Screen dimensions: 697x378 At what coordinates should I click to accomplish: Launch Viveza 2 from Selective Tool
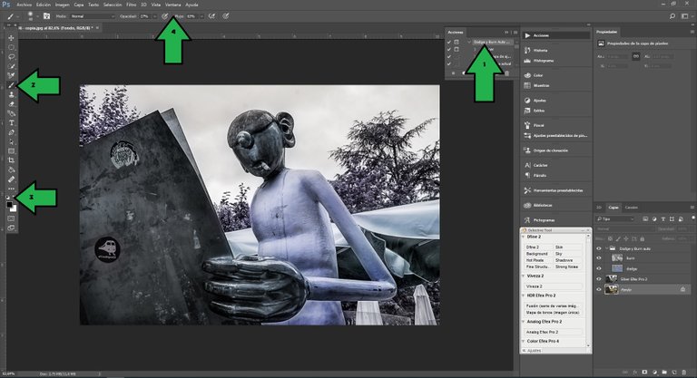pyautogui.click(x=553, y=286)
